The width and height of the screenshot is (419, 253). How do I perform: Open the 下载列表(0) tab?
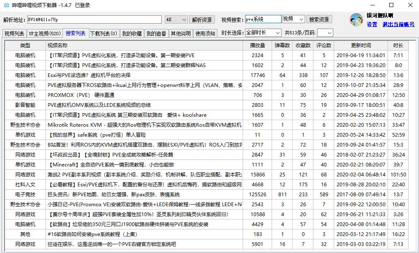104,34
